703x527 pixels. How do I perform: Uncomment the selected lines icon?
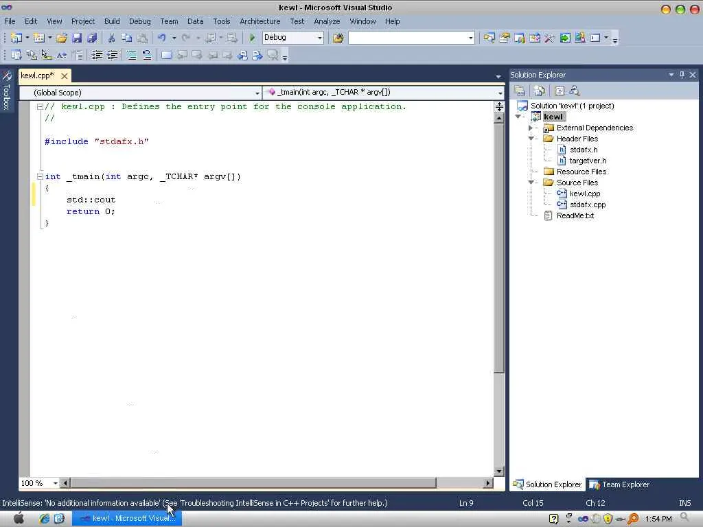coord(147,55)
